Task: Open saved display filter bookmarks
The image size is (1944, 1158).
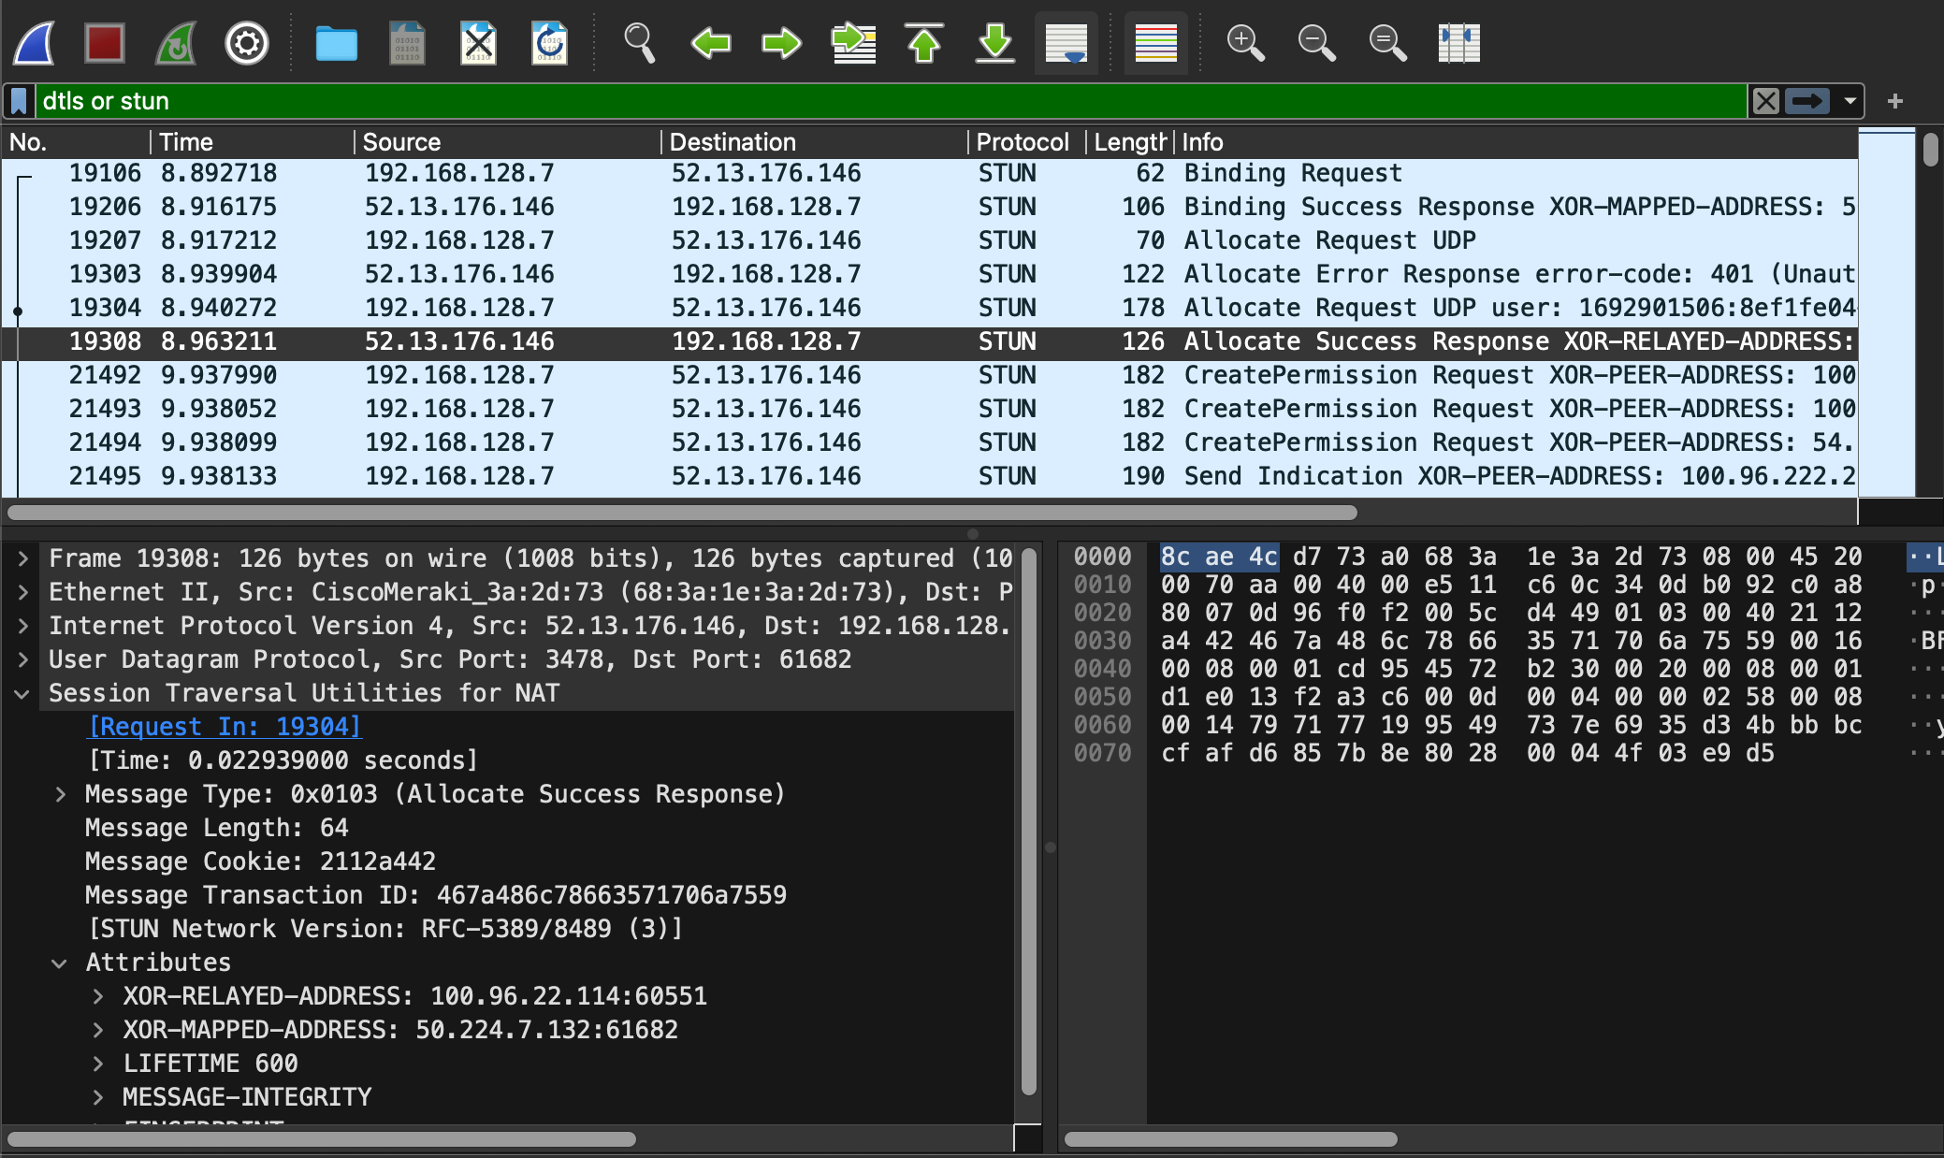Action: pos(19,100)
